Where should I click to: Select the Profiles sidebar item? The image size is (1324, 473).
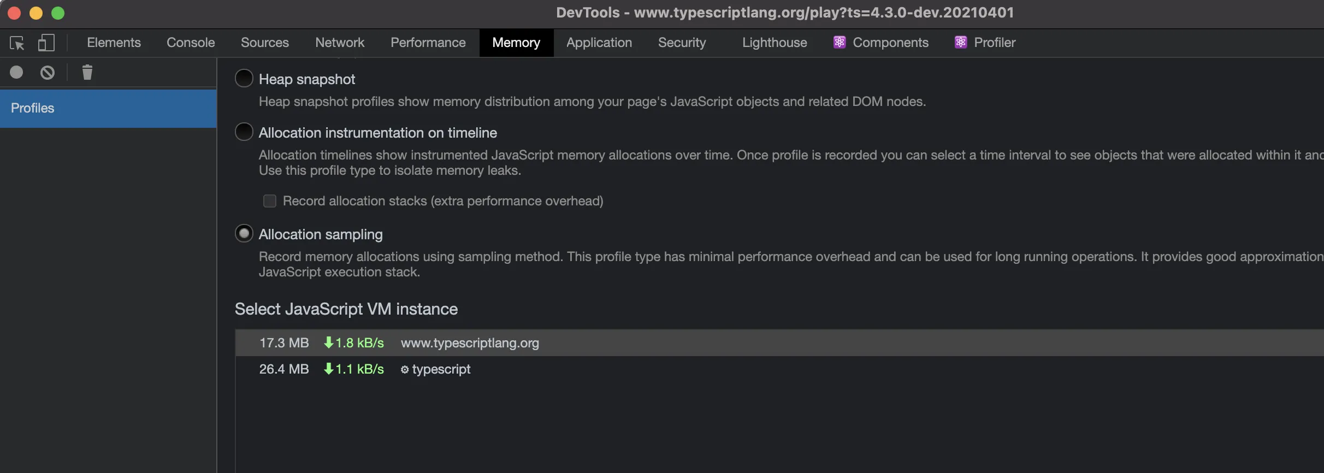[x=108, y=108]
